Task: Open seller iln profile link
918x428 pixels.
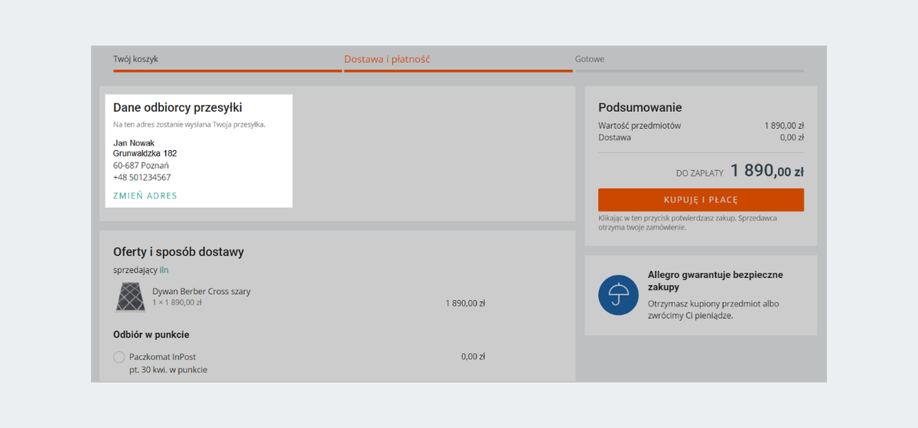Action: pyautogui.click(x=164, y=270)
